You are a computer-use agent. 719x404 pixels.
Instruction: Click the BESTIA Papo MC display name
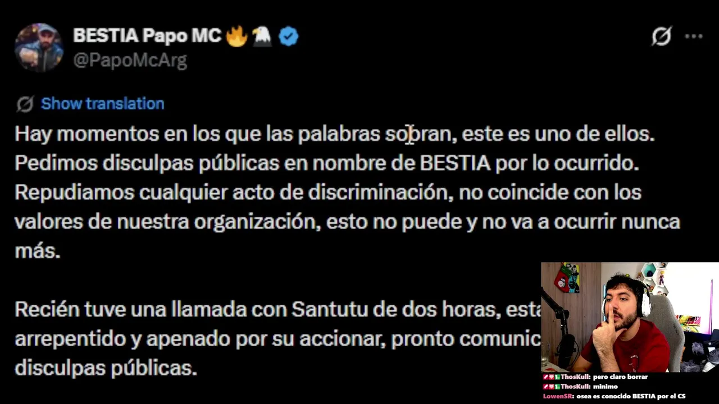click(x=147, y=36)
